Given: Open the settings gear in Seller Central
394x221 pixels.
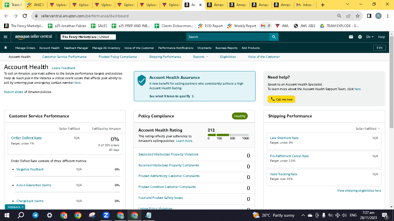Looking at the screenshot, I should tap(360, 37).
